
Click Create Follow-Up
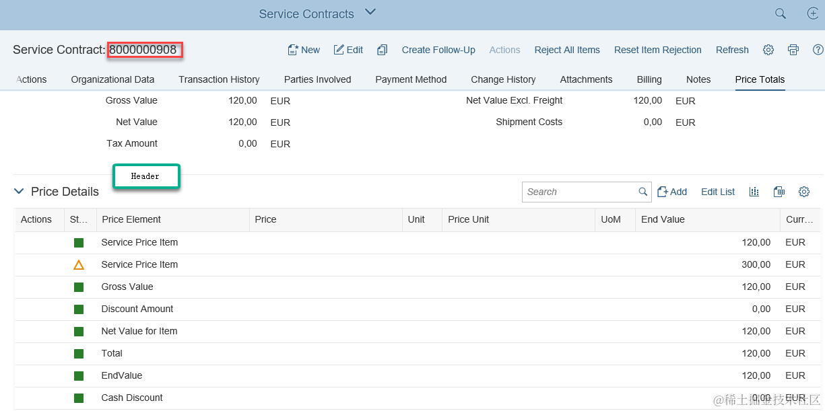click(x=438, y=50)
